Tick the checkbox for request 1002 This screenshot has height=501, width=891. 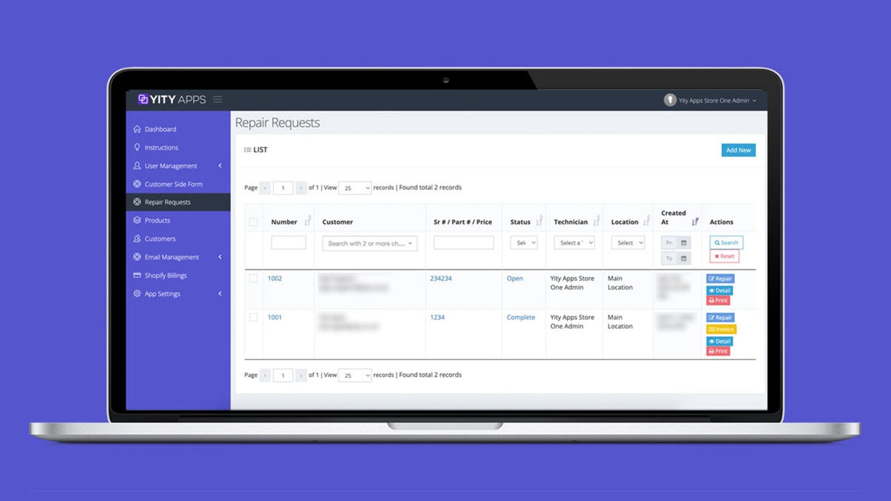click(x=253, y=278)
